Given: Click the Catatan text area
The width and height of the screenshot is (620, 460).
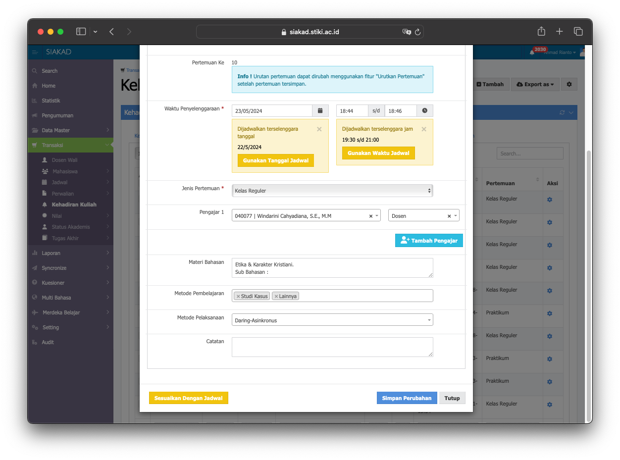Looking at the screenshot, I should pyautogui.click(x=332, y=347).
